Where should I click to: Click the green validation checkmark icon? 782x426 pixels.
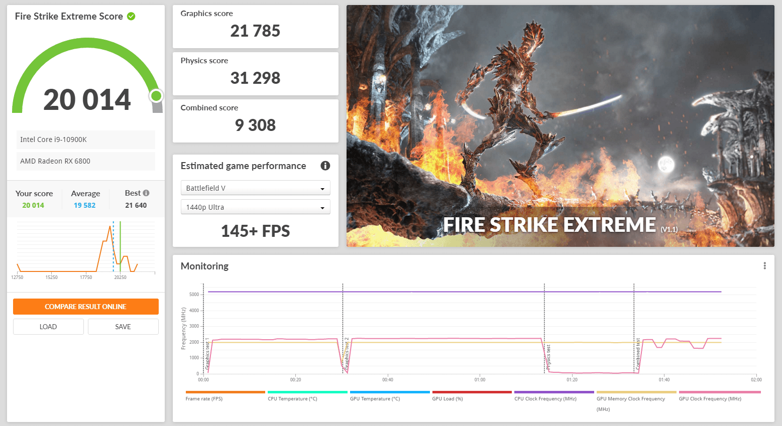131,16
